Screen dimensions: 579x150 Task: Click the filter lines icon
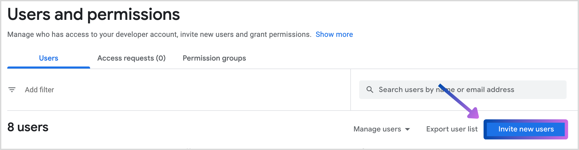(x=12, y=90)
